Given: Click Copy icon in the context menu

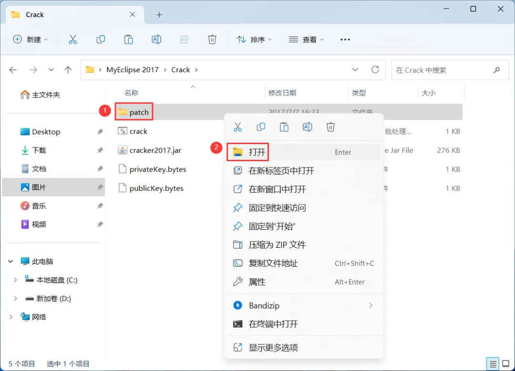Looking at the screenshot, I should pyautogui.click(x=261, y=127).
